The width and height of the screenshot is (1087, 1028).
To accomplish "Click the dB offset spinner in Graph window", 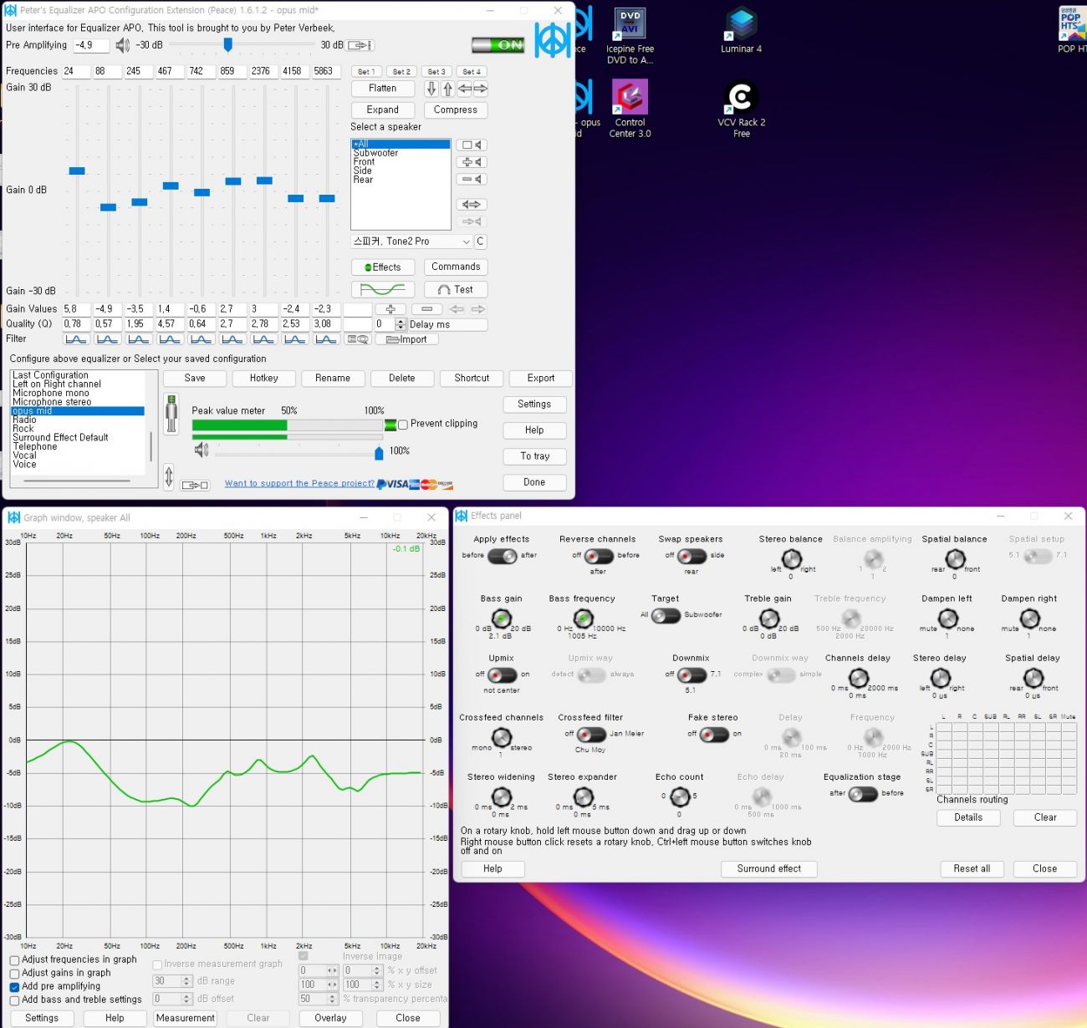I will [x=188, y=1000].
